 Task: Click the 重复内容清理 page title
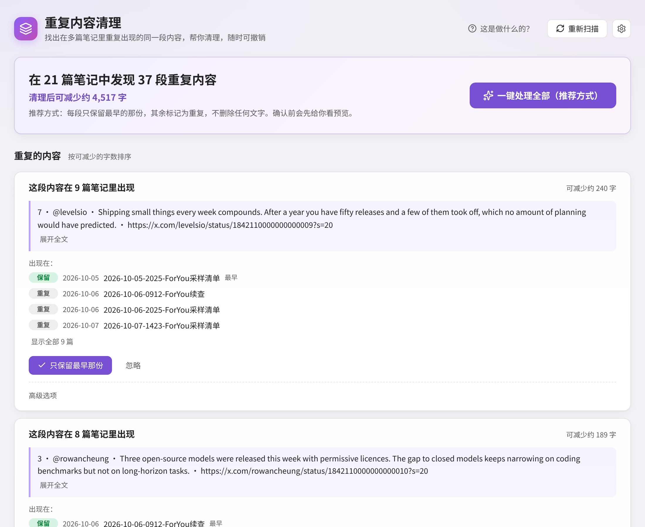tap(83, 23)
